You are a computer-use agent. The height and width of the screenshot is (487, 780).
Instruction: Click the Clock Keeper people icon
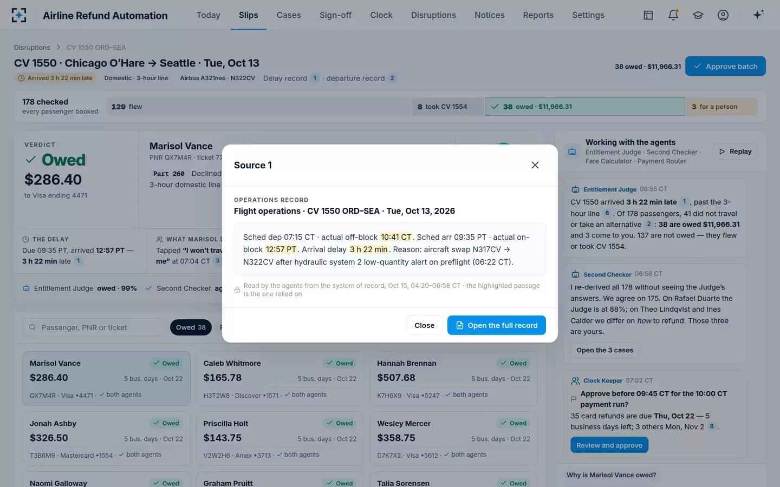tap(575, 381)
